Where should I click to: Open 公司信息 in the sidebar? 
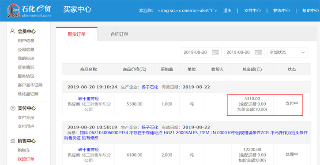[x=26, y=49]
